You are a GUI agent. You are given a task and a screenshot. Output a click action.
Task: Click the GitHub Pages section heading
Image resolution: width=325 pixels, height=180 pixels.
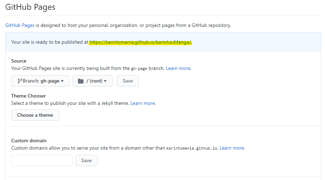(x=30, y=7)
